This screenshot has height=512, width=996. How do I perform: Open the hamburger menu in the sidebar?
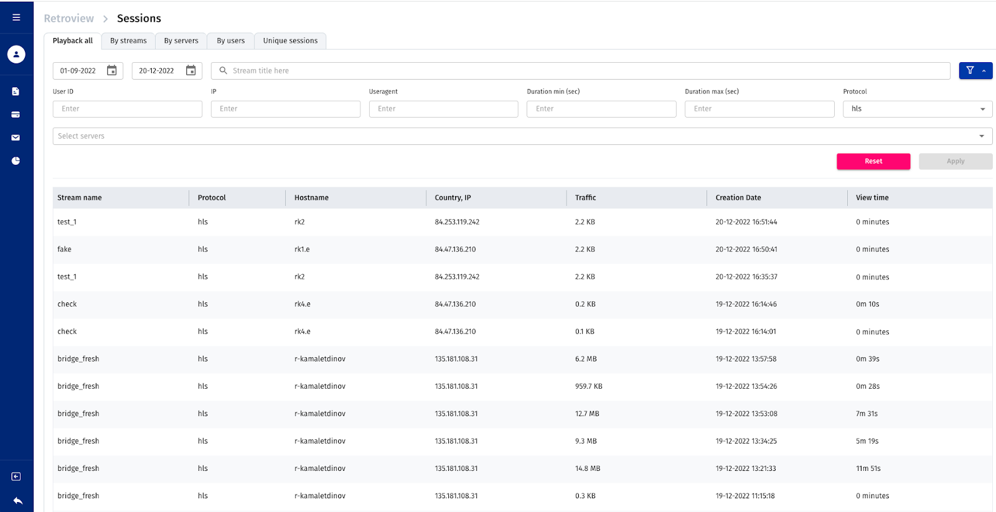pos(16,17)
